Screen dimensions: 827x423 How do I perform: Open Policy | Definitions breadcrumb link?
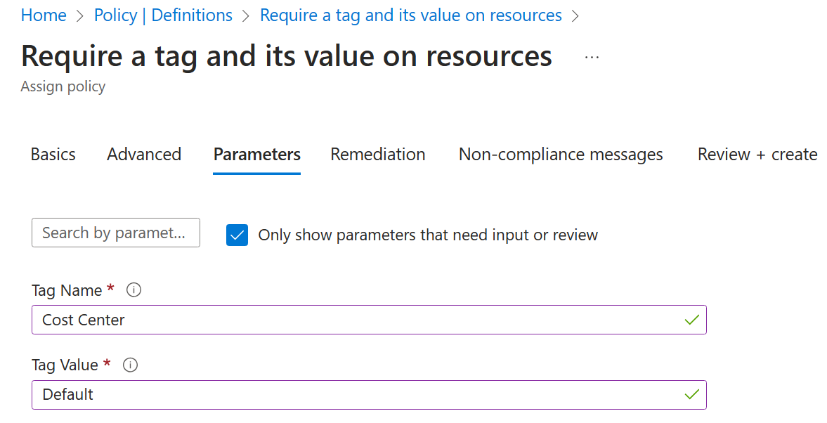163,15
